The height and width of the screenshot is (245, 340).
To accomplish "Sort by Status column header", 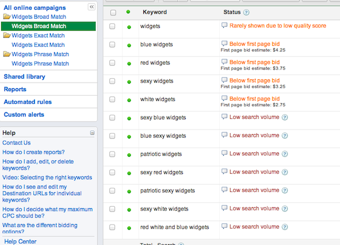I will pos(232,12).
